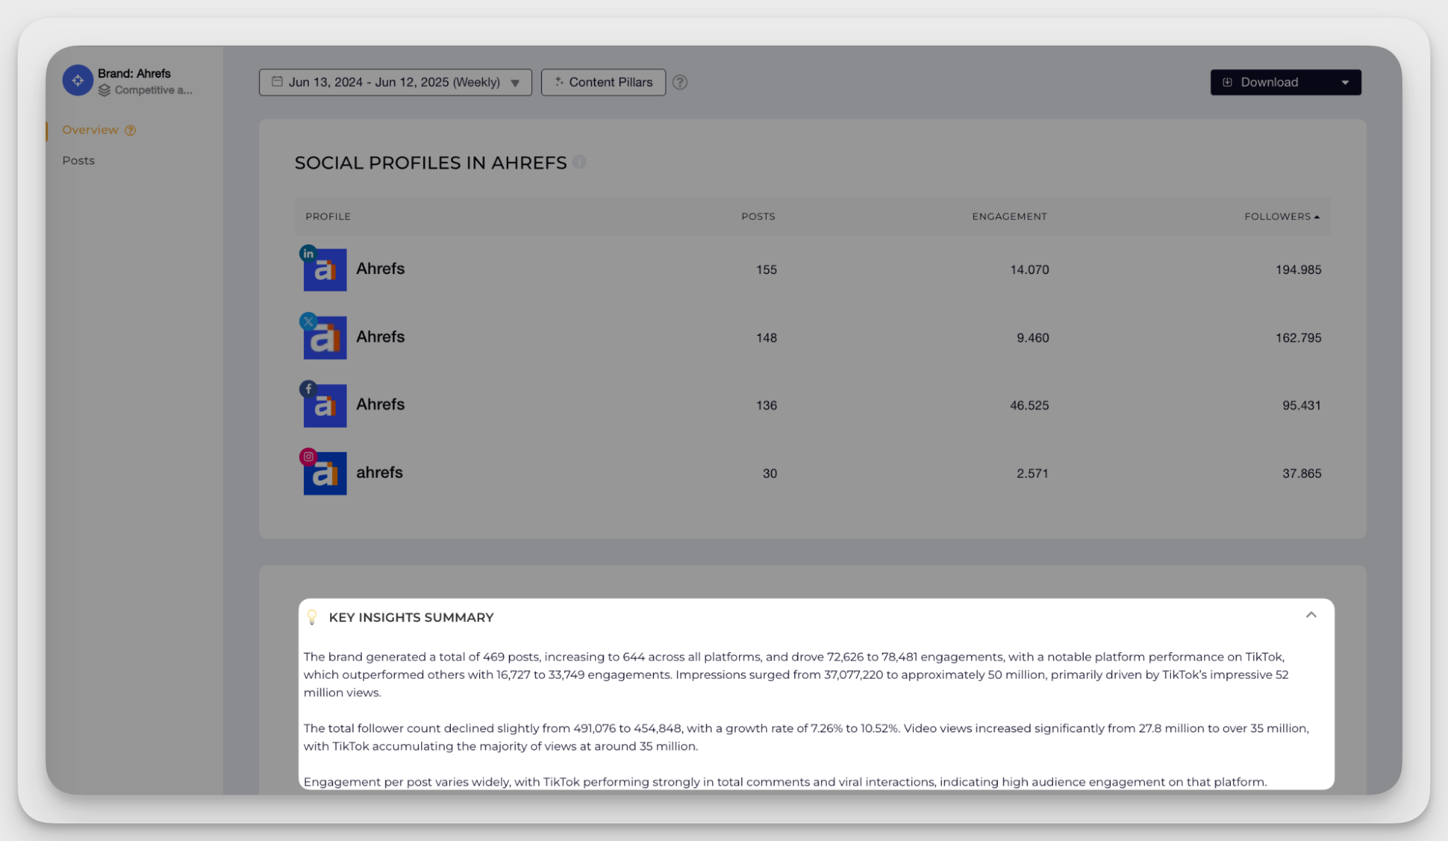
Task: Open the Instagram ahrefs logo thumbnail
Action: [x=325, y=473]
